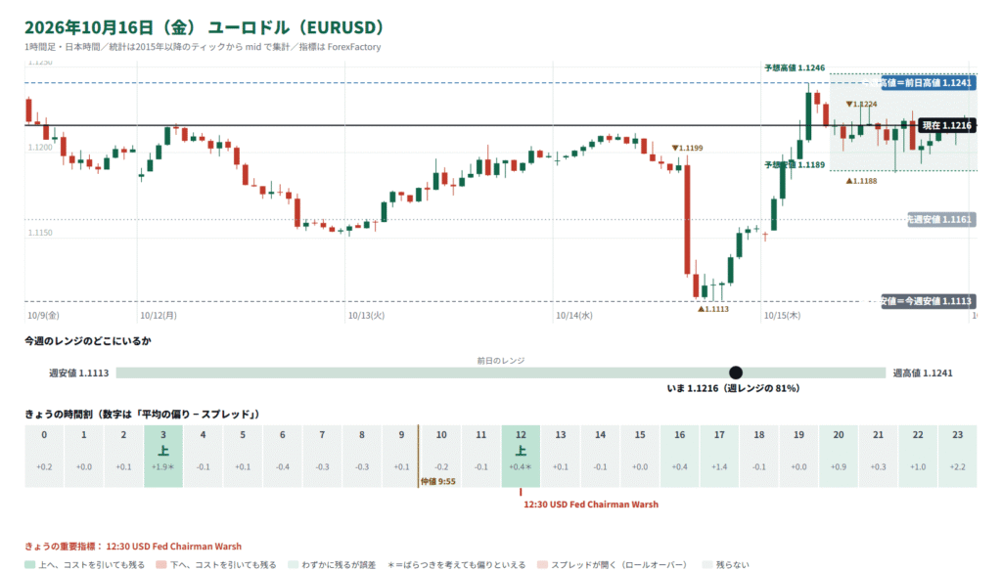Click the 仲値 9:55 marker label

click(x=437, y=482)
